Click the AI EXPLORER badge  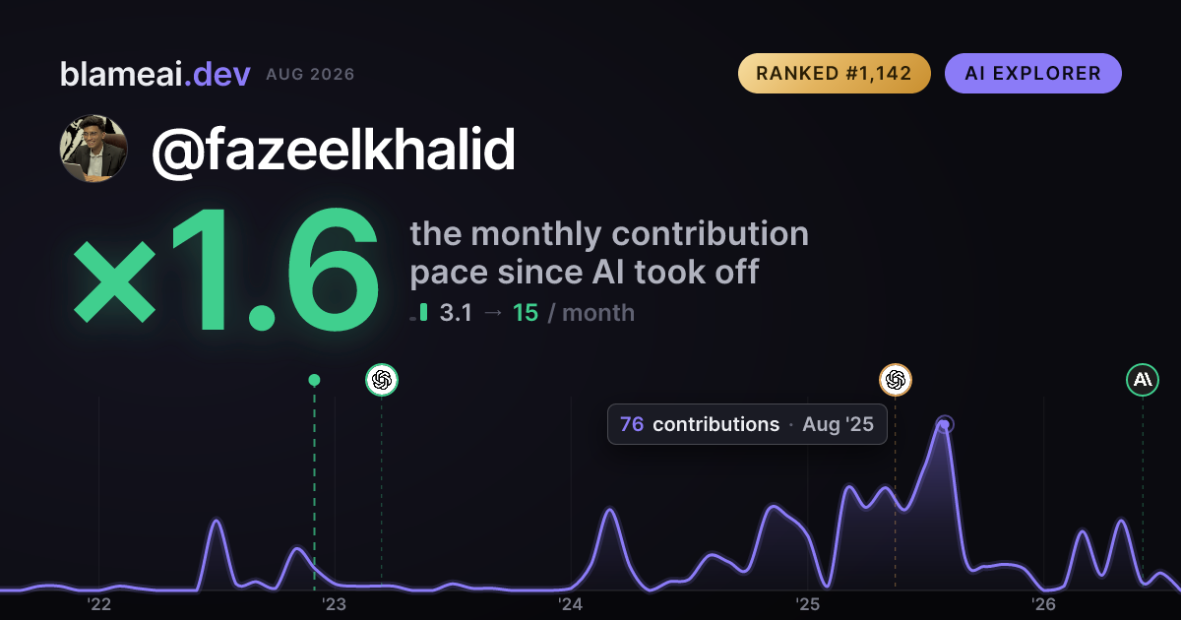(1032, 74)
